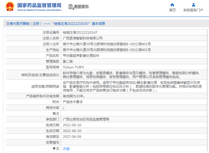This screenshot has height=153, width=209.
Task: Click the 其他内容 label
Action: pyautogui.click(x=52, y=108)
